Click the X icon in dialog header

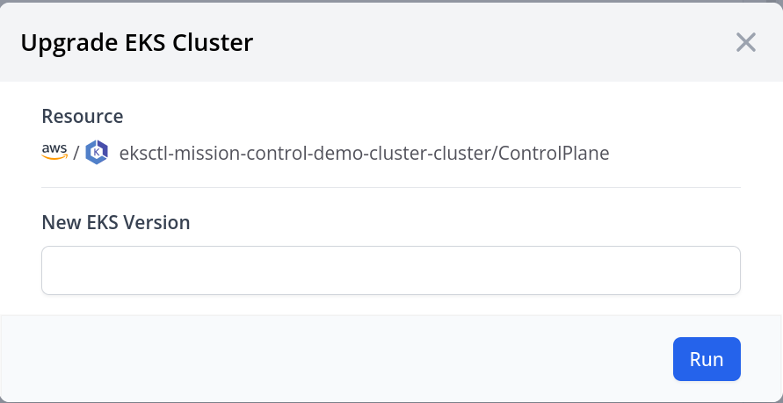tap(746, 42)
